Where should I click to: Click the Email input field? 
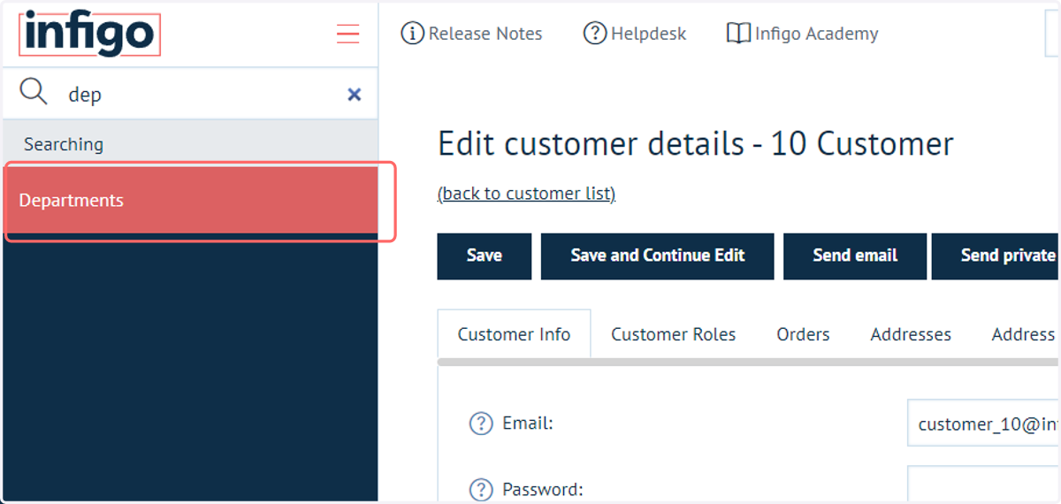click(x=984, y=424)
